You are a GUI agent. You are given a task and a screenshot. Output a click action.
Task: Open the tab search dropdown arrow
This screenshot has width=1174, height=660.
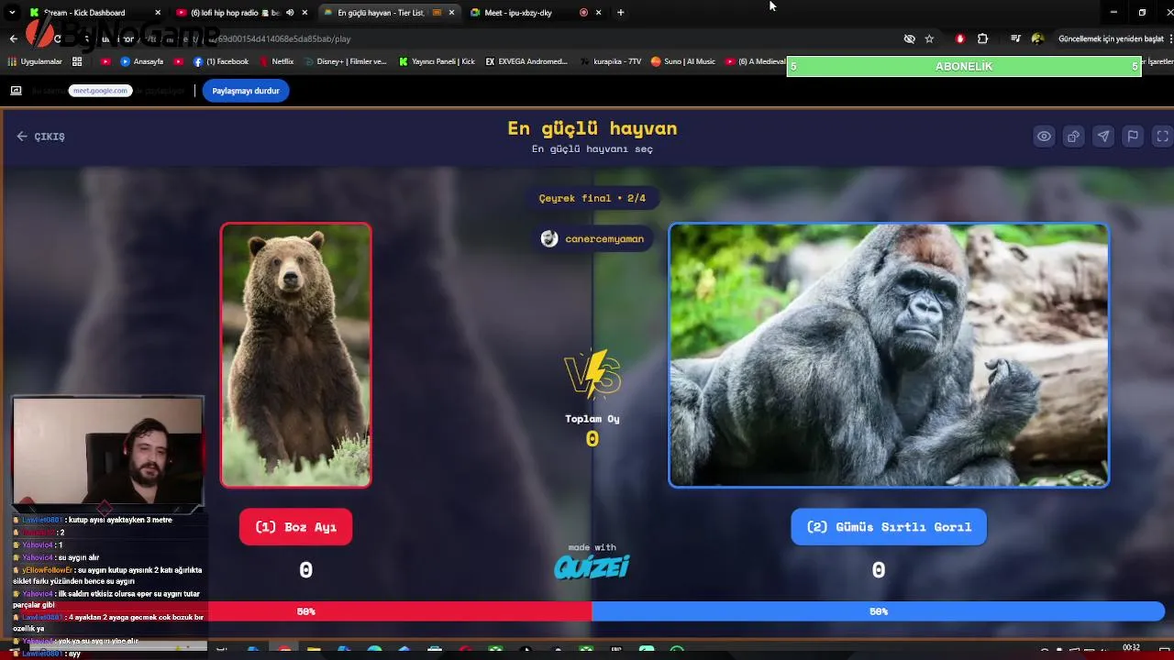[12, 13]
